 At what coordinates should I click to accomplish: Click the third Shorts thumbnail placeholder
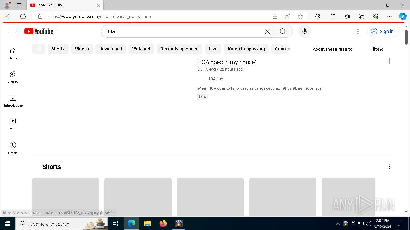tap(210, 196)
